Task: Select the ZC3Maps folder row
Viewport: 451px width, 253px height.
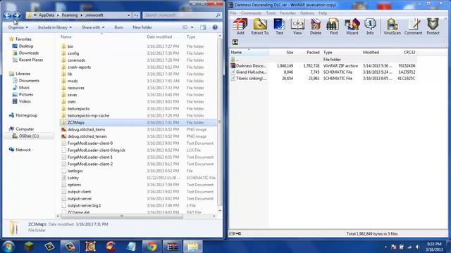Action: point(138,122)
